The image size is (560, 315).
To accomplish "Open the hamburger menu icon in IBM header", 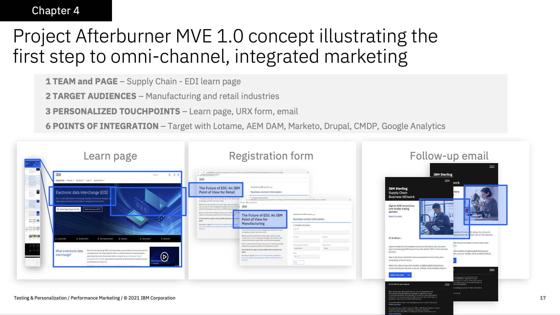I will [178, 175].
